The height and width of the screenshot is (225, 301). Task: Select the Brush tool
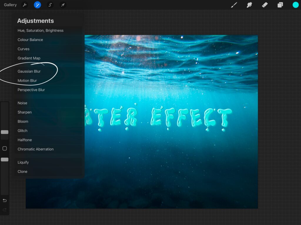234,5
